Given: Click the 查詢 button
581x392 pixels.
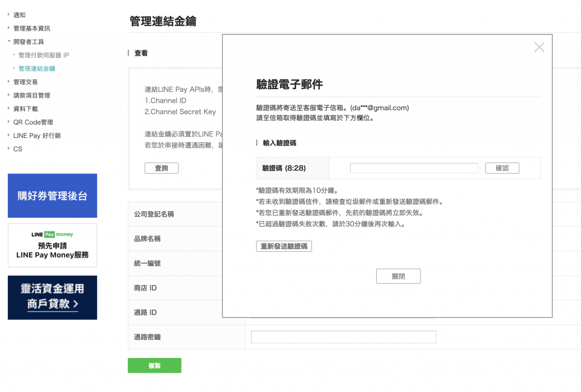Looking at the screenshot, I should (162, 168).
